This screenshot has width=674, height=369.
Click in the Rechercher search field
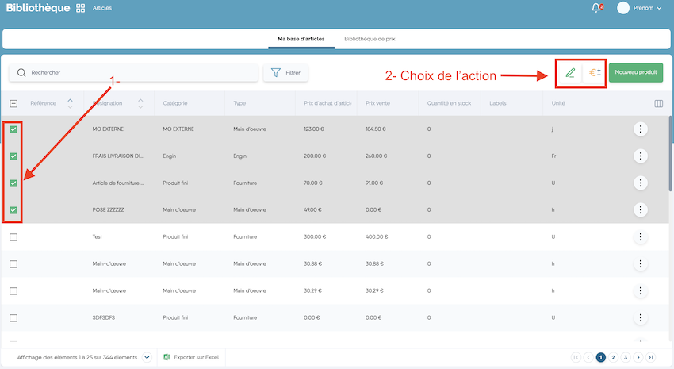135,72
